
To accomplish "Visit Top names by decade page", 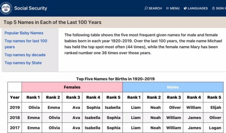I will [x=25, y=55].
